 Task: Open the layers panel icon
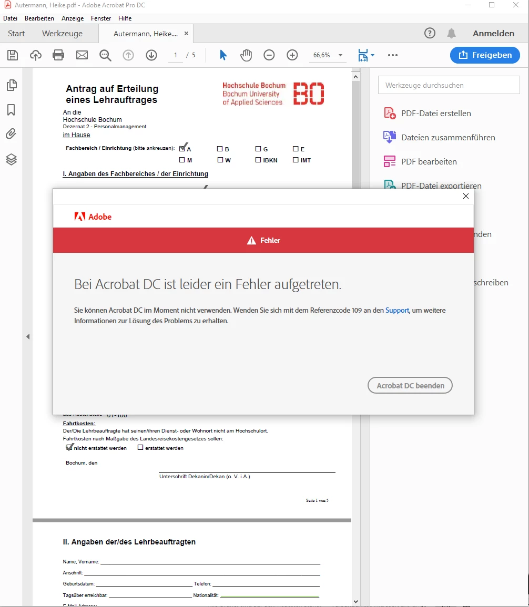[11, 159]
